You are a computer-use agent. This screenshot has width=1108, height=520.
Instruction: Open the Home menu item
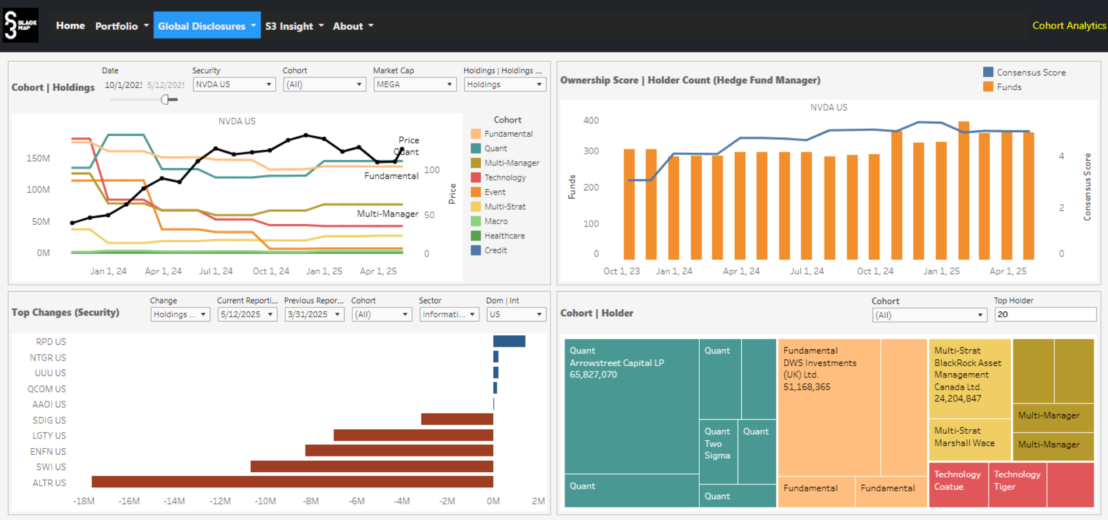point(70,26)
